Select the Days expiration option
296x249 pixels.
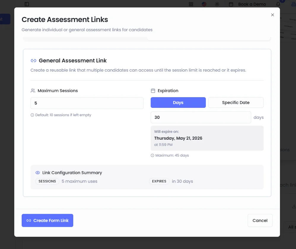tap(178, 103)
